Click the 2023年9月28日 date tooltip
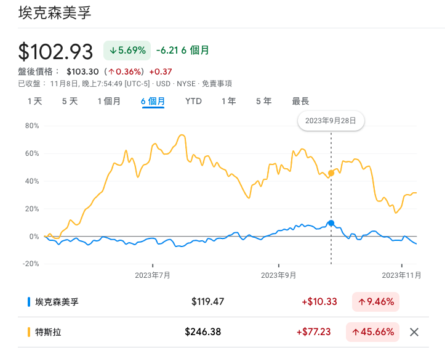This screenshot has width=445, height=353. coord(331,121)
